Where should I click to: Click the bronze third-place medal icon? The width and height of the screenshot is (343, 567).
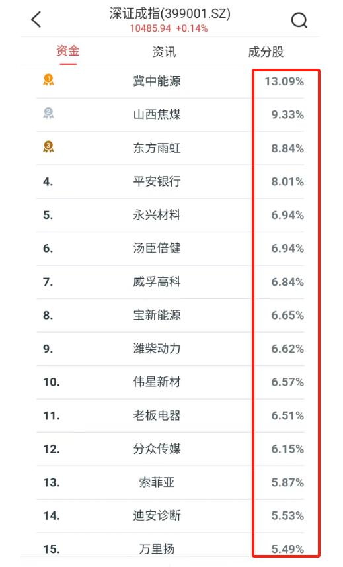tap(48, 147)
